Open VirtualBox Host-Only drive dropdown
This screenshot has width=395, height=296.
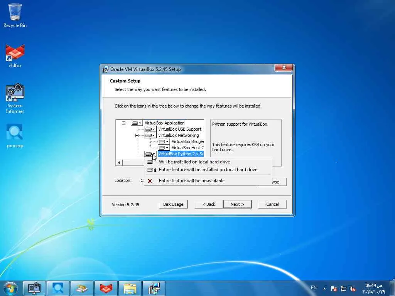tap(164, 148)
